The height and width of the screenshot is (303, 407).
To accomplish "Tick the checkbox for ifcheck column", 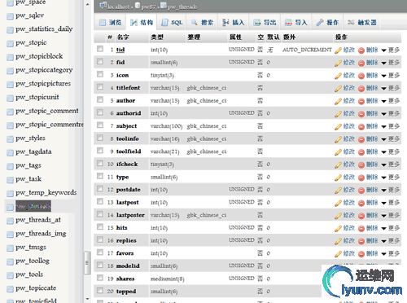I will pos(100,163).
